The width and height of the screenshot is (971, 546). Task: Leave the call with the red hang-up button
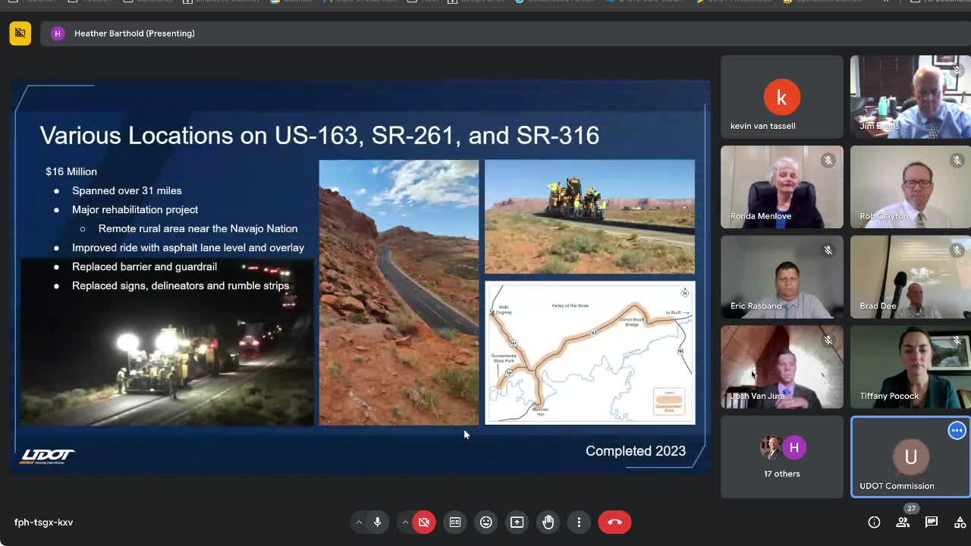coord(614,522)
